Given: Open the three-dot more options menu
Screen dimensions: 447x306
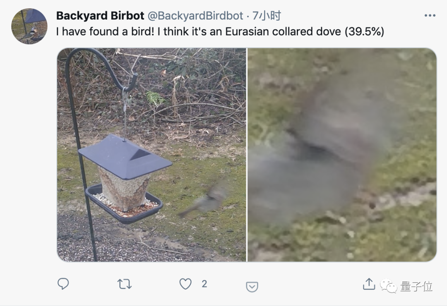Looking at the screenshot, I should [430, 15].
